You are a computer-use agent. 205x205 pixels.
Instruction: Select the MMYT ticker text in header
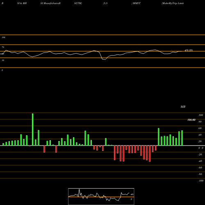[137, 3]
